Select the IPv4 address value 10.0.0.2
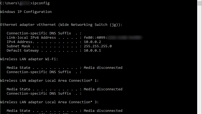This screenshot has height=114, width=202. [92, 42]
